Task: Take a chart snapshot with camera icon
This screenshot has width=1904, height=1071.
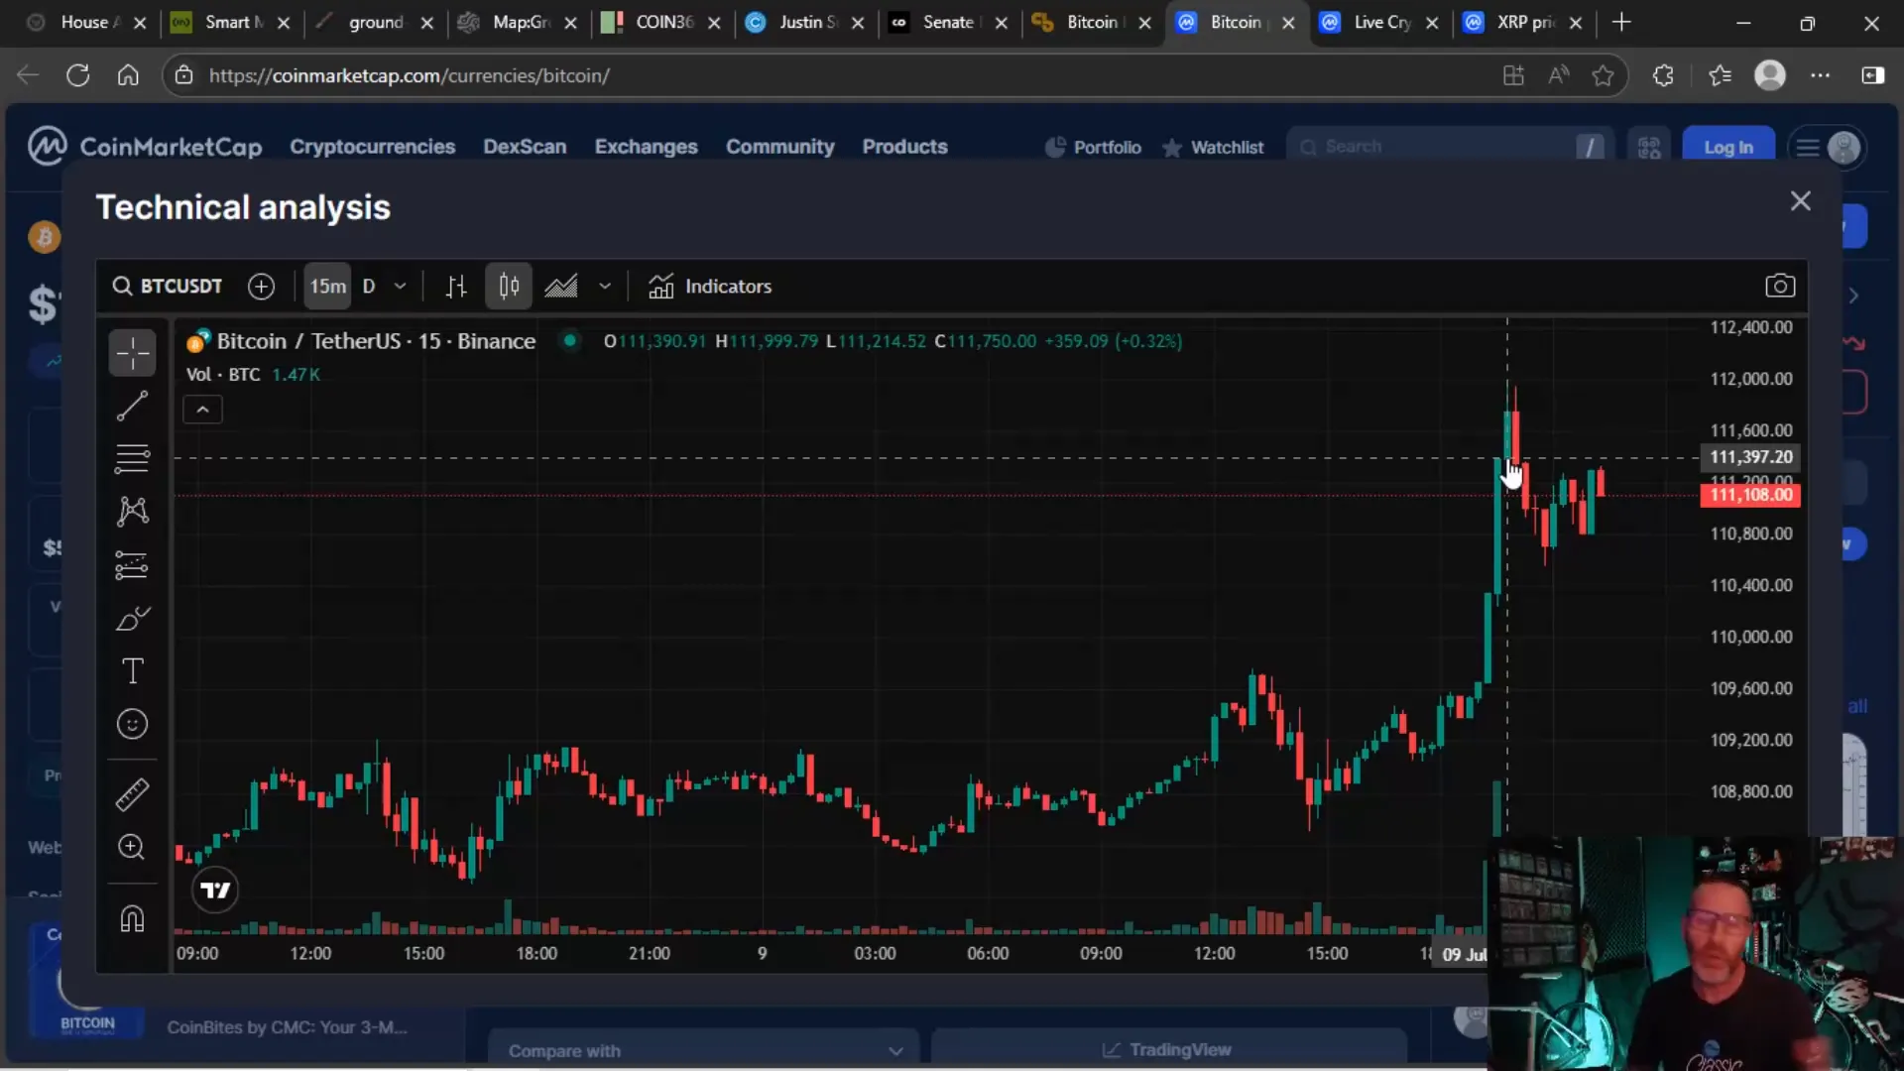Action: (1780, 287)
